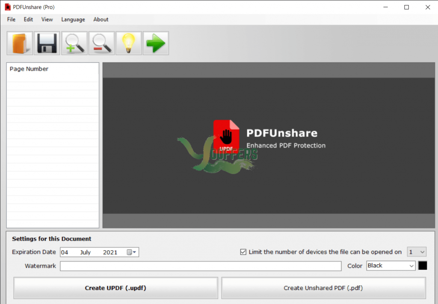Click the yellow light bulb icon

[128, 43]
